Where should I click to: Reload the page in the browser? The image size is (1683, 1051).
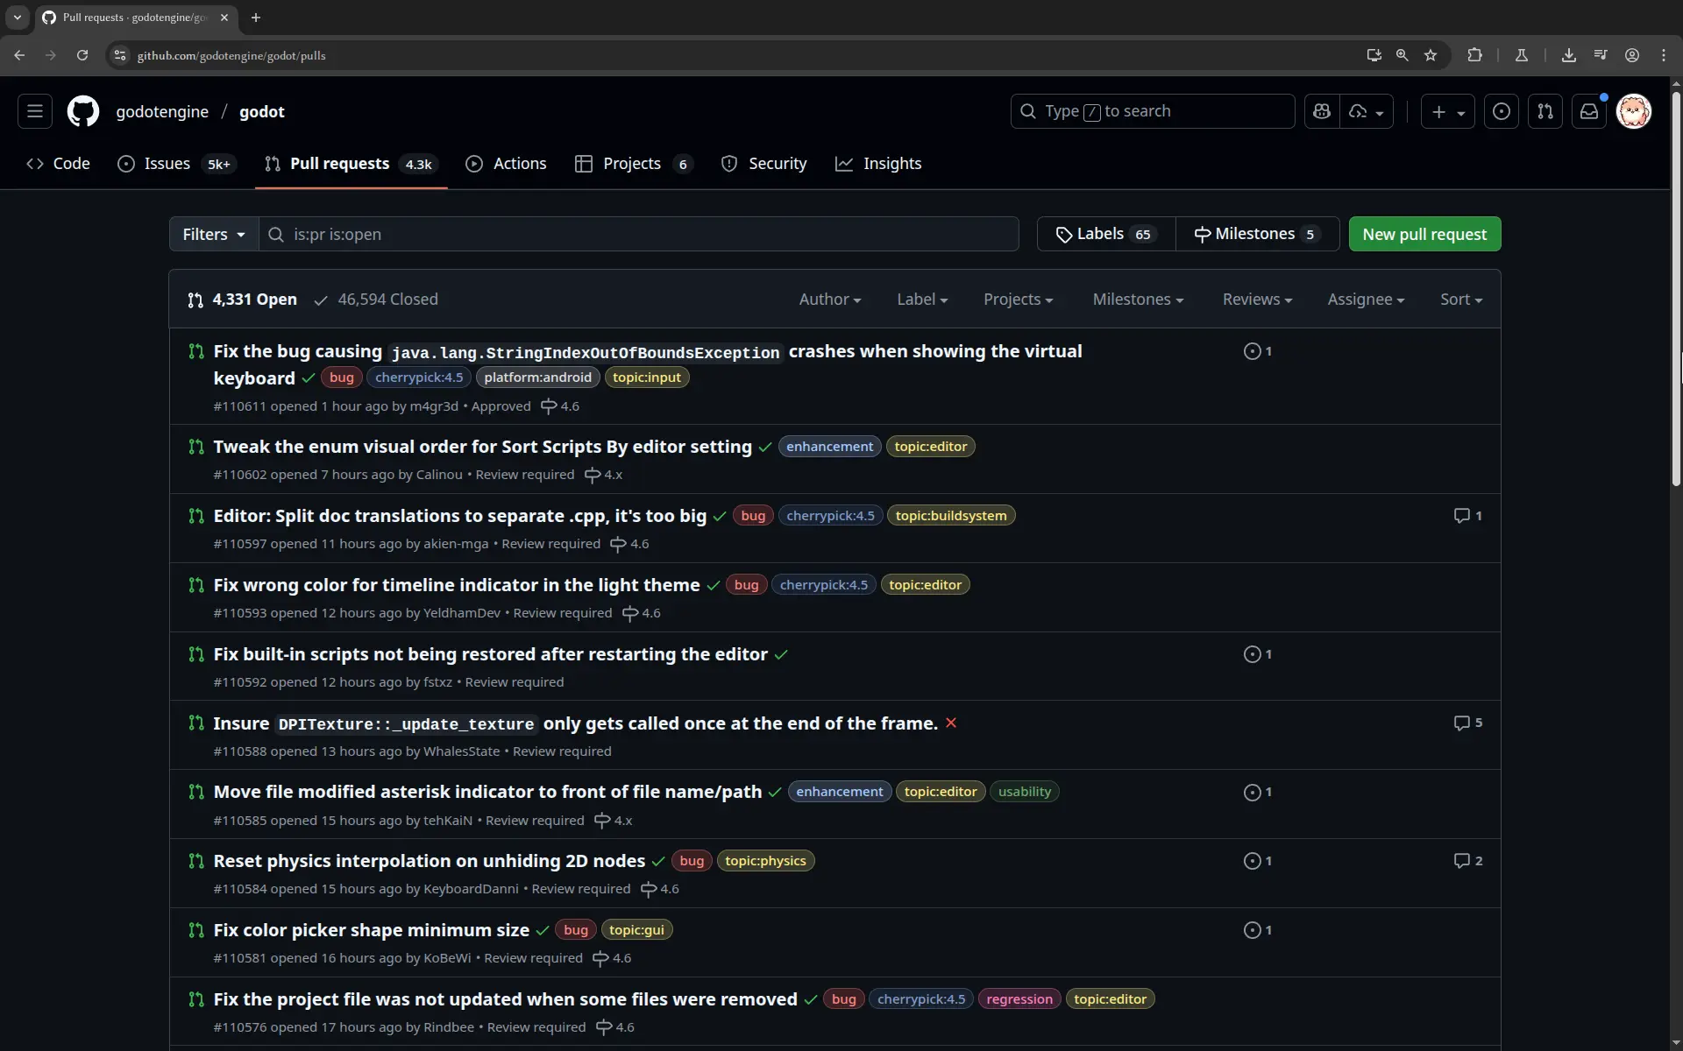tap(82, 55)
